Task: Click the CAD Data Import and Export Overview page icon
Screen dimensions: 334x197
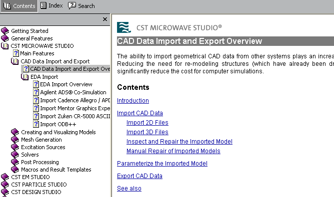Action: click(26, 69)
